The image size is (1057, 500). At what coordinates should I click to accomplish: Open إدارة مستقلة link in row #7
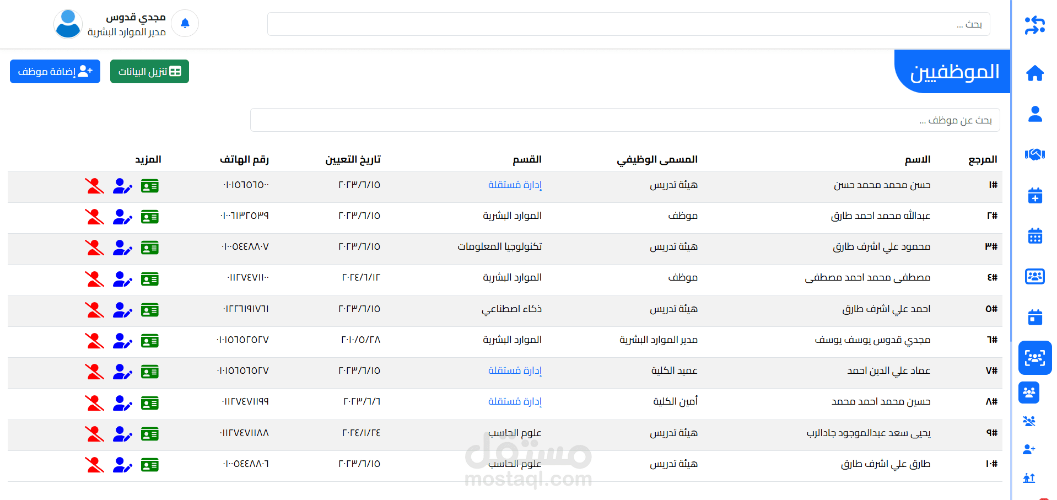click(x=515, y=371)
